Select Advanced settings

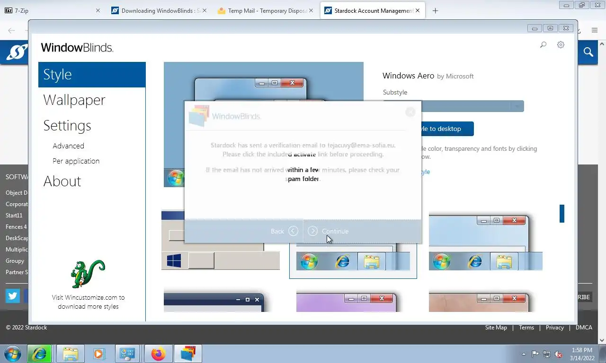click(x=69, y=146)
